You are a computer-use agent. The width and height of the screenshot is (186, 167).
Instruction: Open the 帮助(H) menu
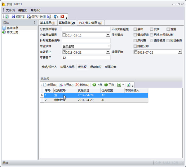tap(35, 10)
